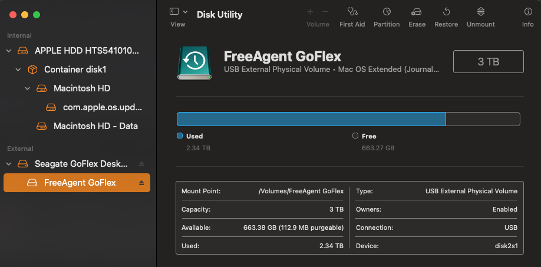541x267 pixels.
Task: Unmount the volume via toolbar icon
Action: coord(481,12)
